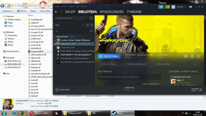The height and width of the screenshot is (116, 206).
Task: Open the green Steam inbox notification icon
Action: (167, 7)
